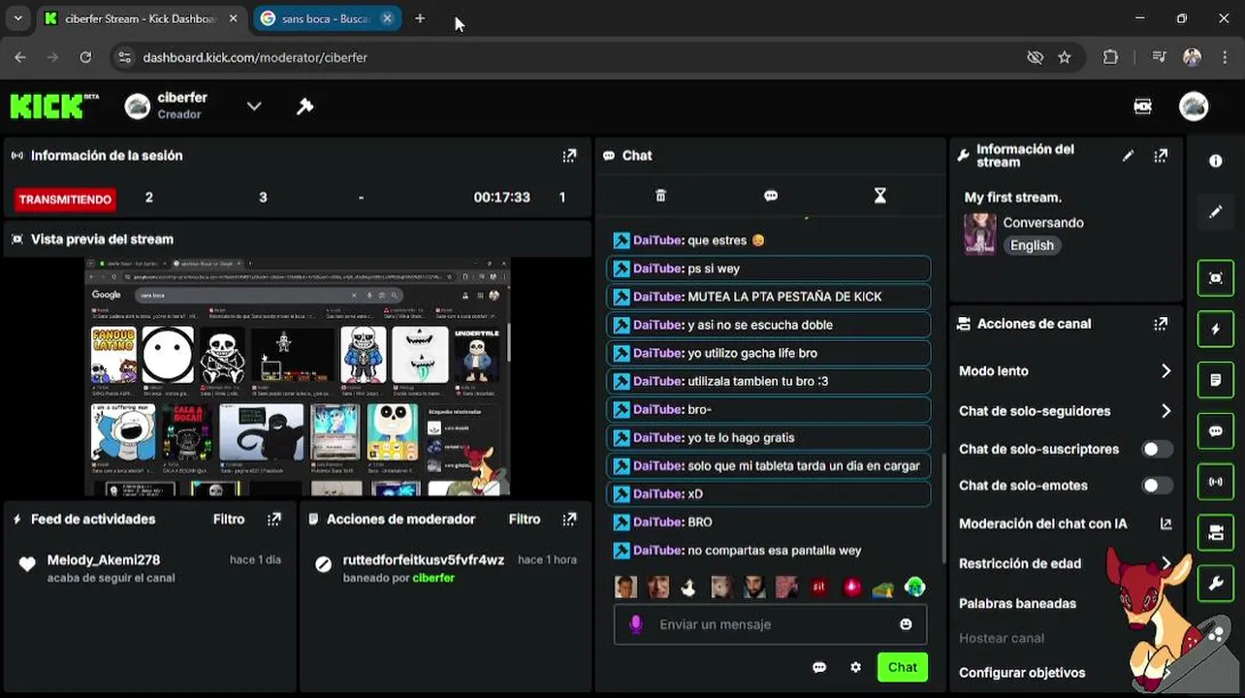Toggle the wrench sidebar icon
This screenshot has width=1245, height=698.
(x=1216, y=583)
